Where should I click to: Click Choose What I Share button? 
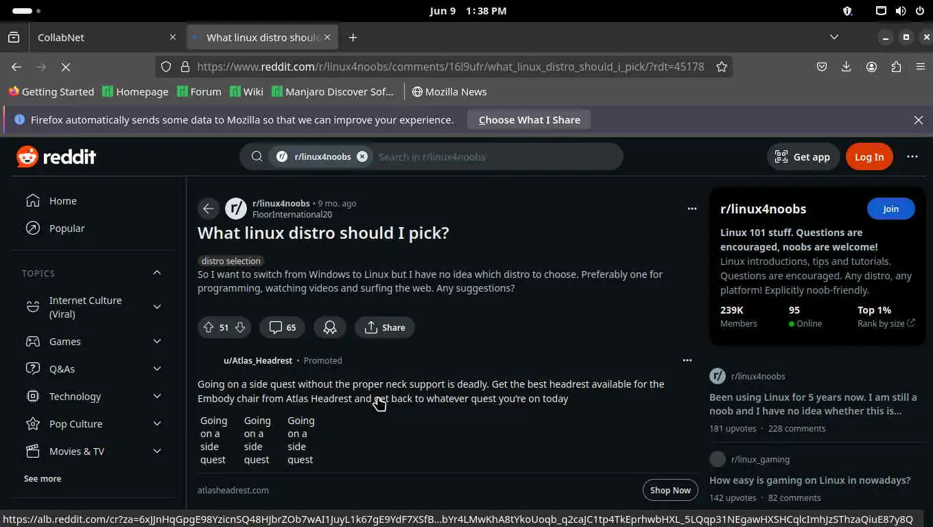(x=529, y=119)
